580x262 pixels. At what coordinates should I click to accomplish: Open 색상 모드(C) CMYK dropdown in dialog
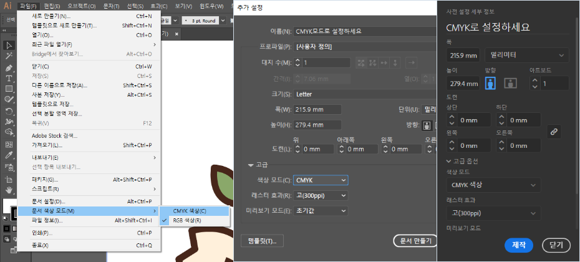321,180
